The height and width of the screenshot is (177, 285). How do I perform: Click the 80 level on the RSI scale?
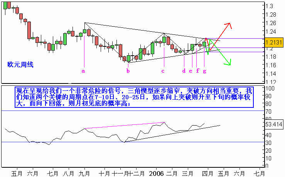click(269, 104)
